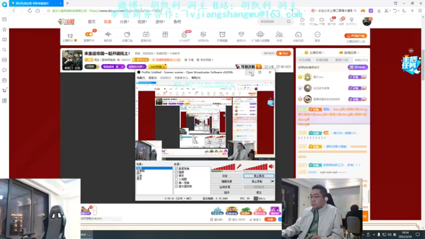
Task: Click the OBS stop streaming button
Action: point(259,176)
